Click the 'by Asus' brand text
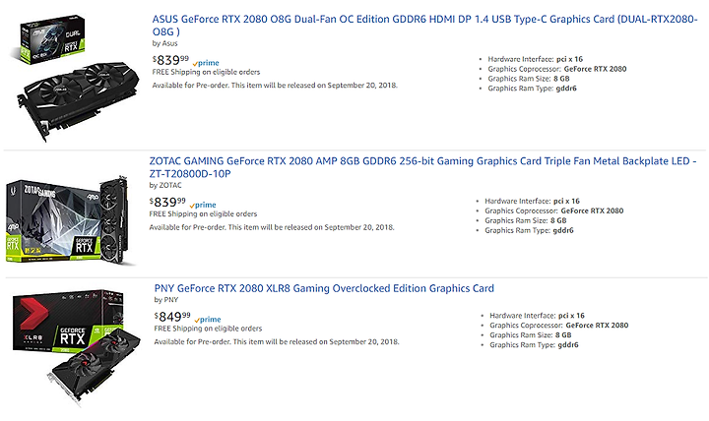The image size is (709, 421). pyautogui.click(x=164, y=43)
